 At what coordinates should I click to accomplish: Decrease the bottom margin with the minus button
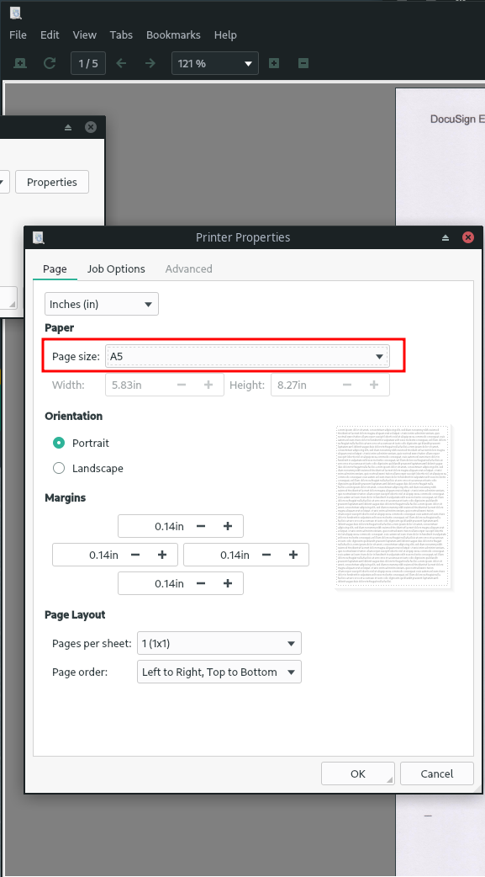coord(201,583)
